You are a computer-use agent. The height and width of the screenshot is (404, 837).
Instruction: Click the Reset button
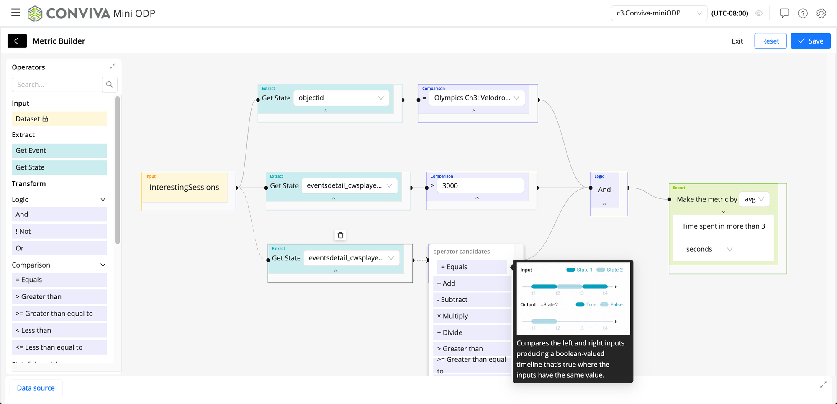(x=770, y=41)
